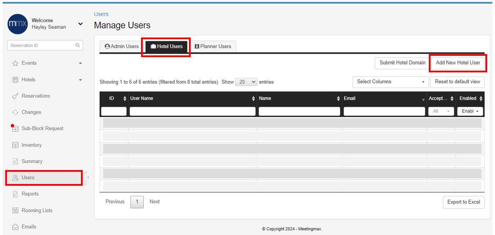Viewport: 495px width, 235px height.
Task: Sort by Name column arrows
Action: click(x=338, y=99)
